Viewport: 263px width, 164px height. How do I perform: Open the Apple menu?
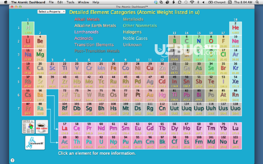pyautogui.click(x=6, y=2)
